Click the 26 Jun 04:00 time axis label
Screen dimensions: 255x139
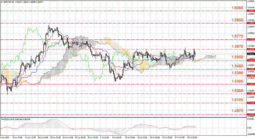pyautogui.click(x=81, y=138)
